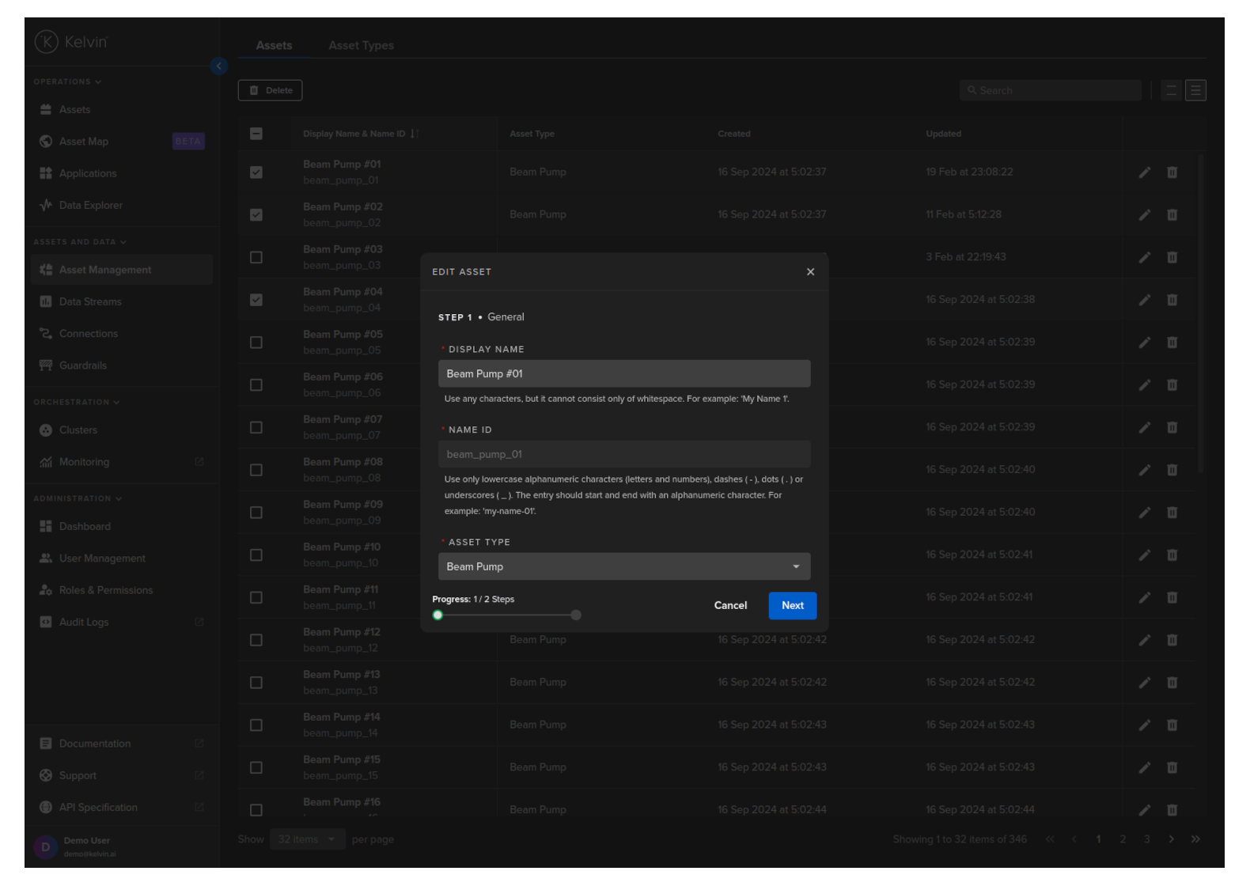The image size is (1250, 886).
Task: Check the Beam Pump #05 row checkbox
Action: tap(256, 343)
